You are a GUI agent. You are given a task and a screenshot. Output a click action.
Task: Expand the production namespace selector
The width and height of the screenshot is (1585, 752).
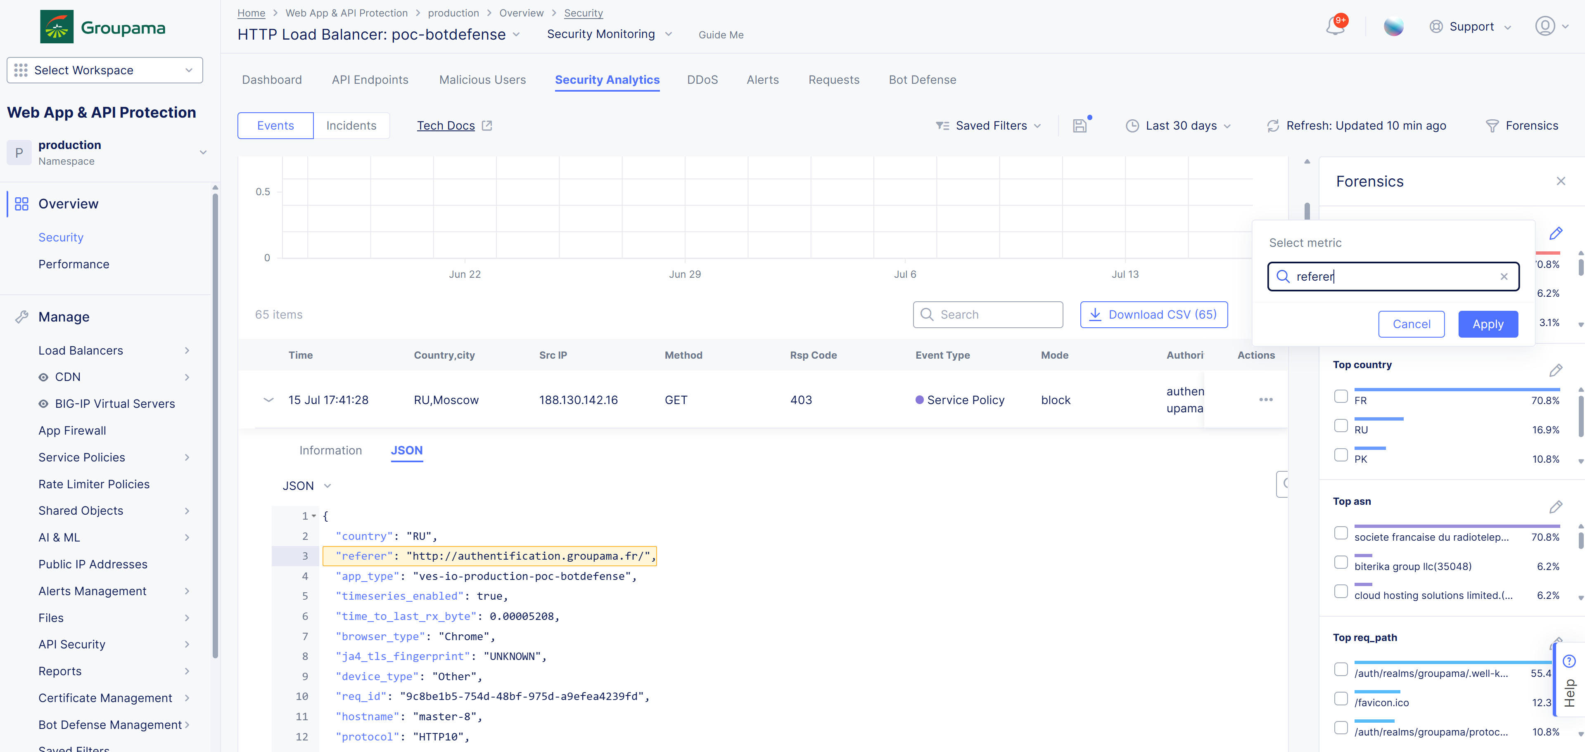click(203, 152)
